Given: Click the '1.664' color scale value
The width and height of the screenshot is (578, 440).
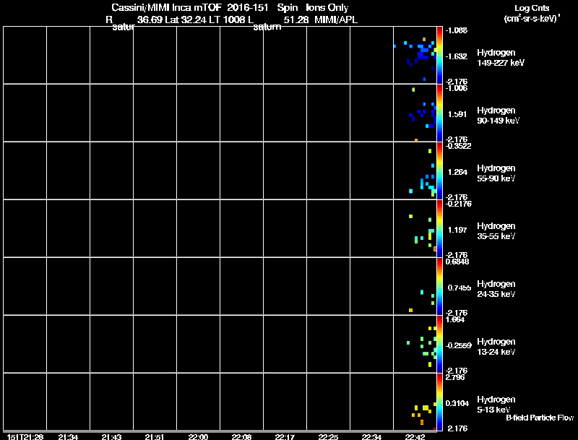Looking at the screenshot, I should tap(455, 319).
